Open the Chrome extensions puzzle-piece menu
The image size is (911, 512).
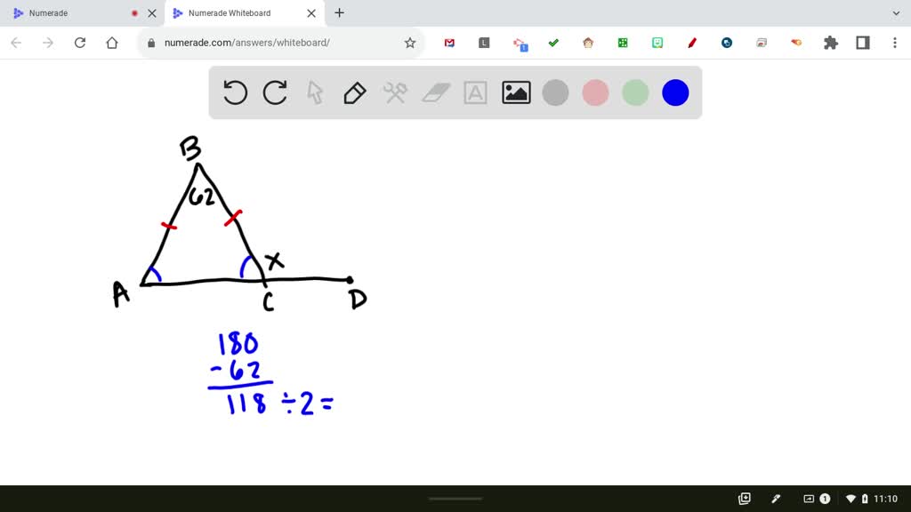pos(830,42)
